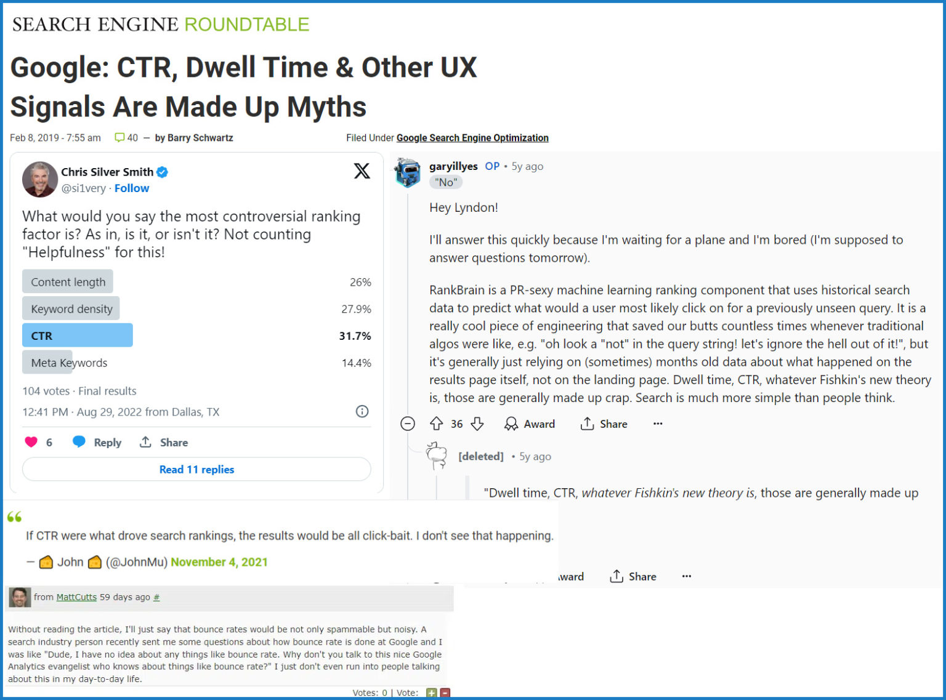Screen dimensions: 946x700
Task: Toggle the upvote arrow on garyillyes's comment
Action: click(437, 424)
